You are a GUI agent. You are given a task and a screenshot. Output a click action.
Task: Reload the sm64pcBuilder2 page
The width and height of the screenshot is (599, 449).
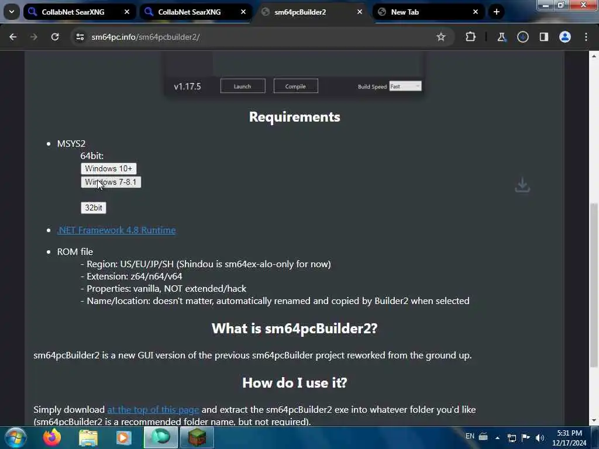click(55, 37)
